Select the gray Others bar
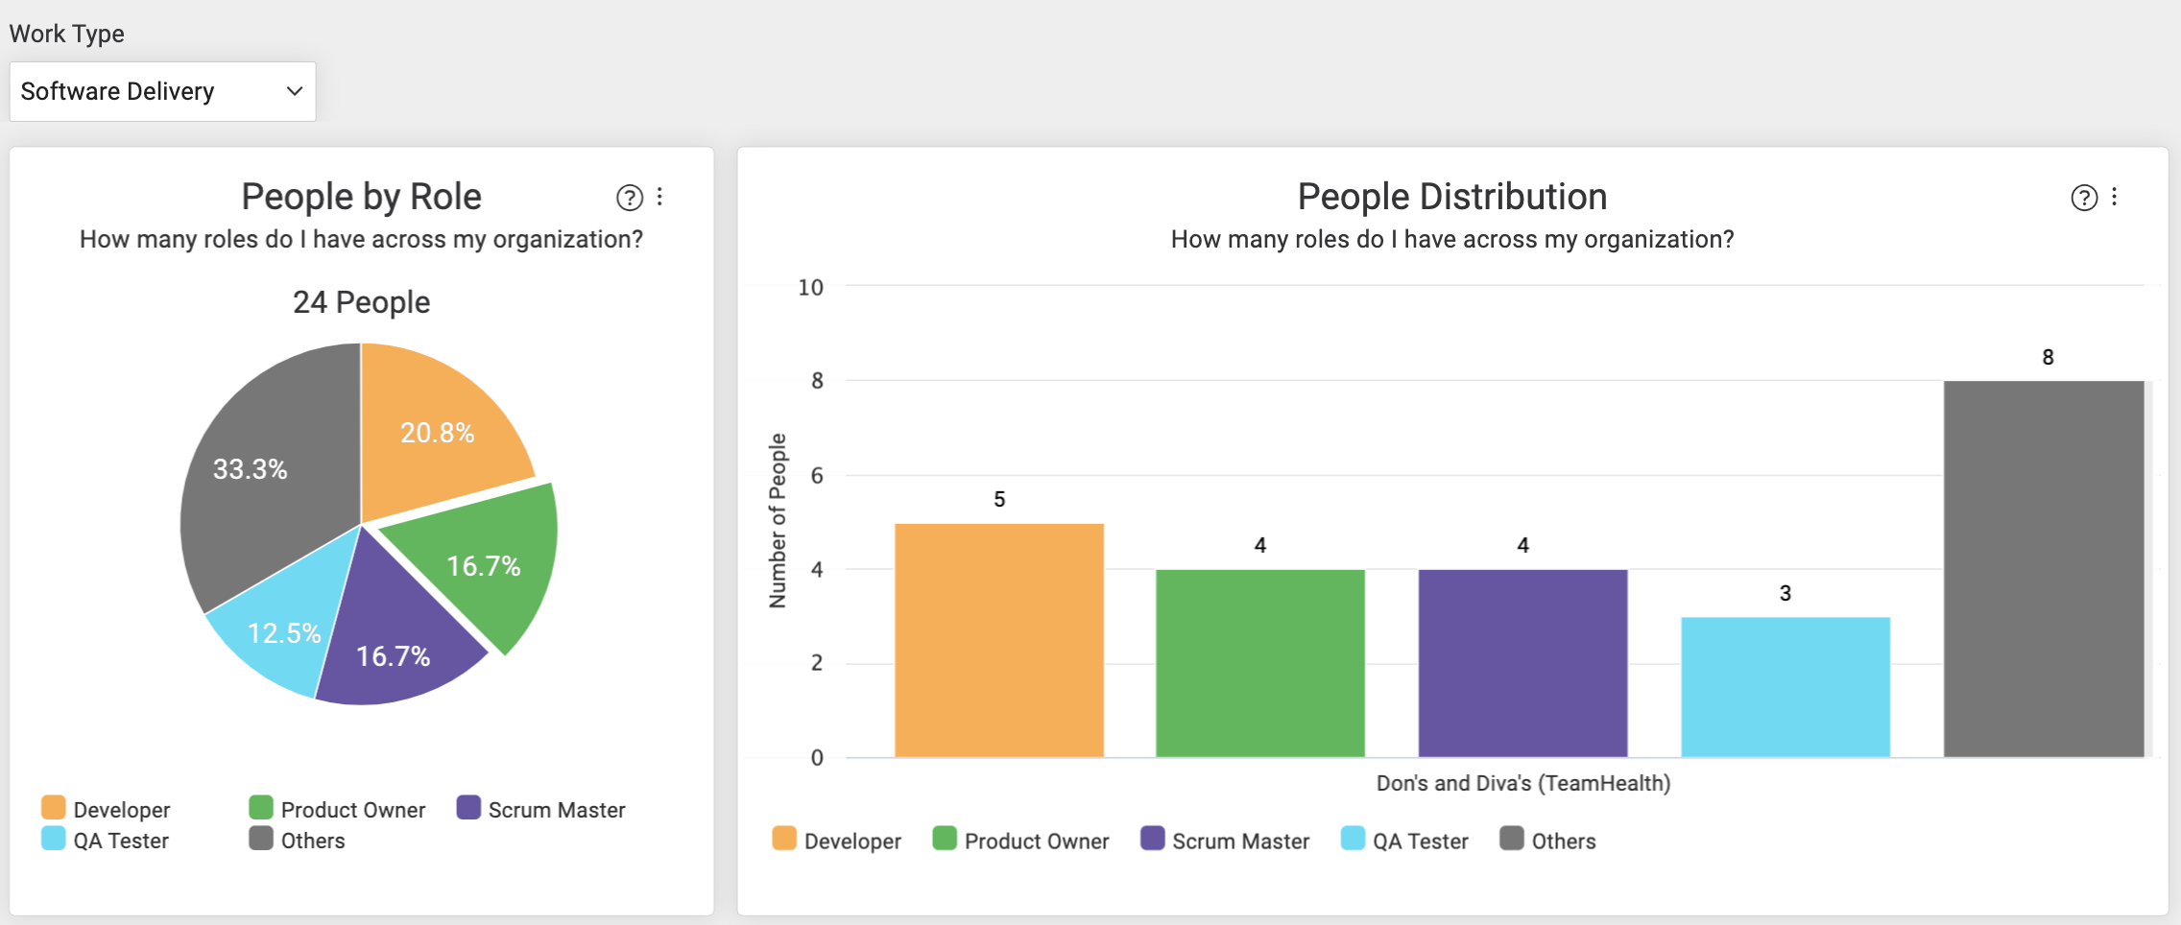Viewport: 2181px width, 925px height. [2044, 569]
